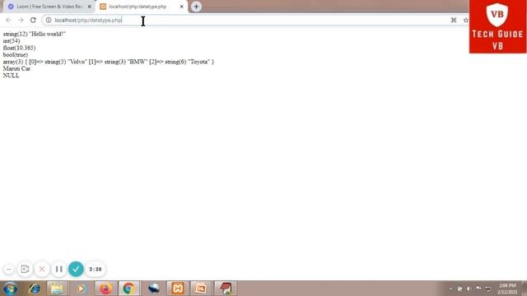Screen dimensions: 527x296
Task: Open a new browser tab
Action: coord(196,7)
